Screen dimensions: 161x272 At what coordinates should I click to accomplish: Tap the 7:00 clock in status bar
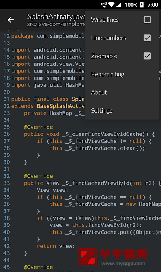pos(153,5)
